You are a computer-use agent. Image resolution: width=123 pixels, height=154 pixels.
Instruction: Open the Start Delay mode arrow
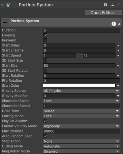tap(118, 45)
